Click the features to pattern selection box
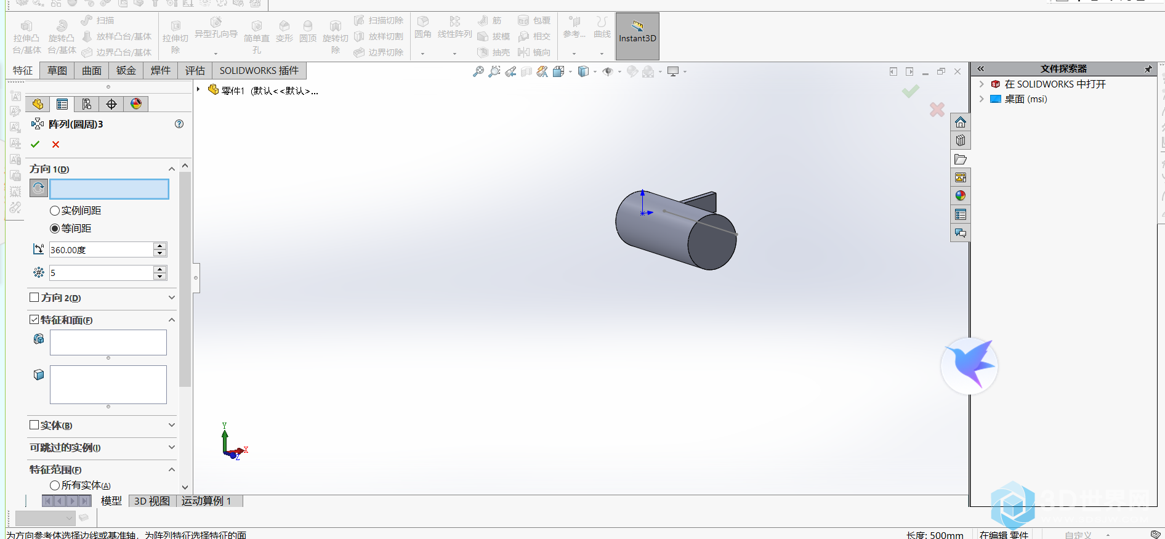 108,342
